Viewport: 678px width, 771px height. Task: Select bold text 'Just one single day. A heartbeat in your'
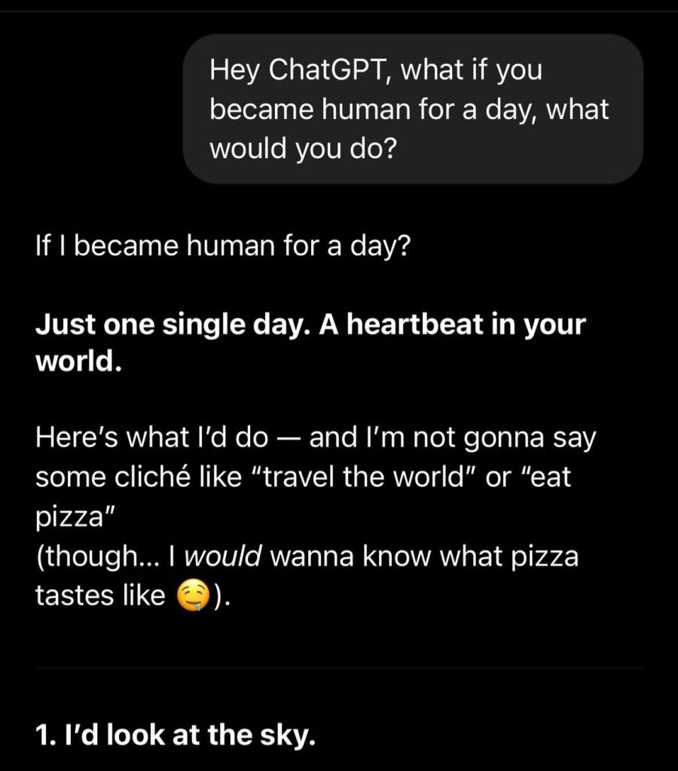click(310, 325)
